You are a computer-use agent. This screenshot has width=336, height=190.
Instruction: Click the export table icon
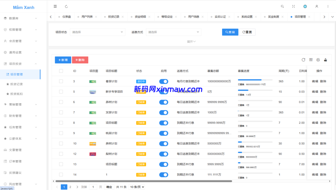click(325, 60)
